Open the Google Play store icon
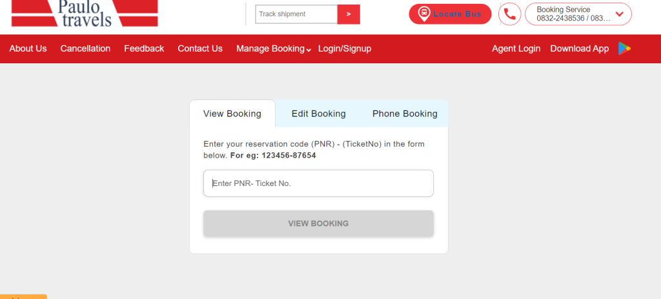 point(624,48)
